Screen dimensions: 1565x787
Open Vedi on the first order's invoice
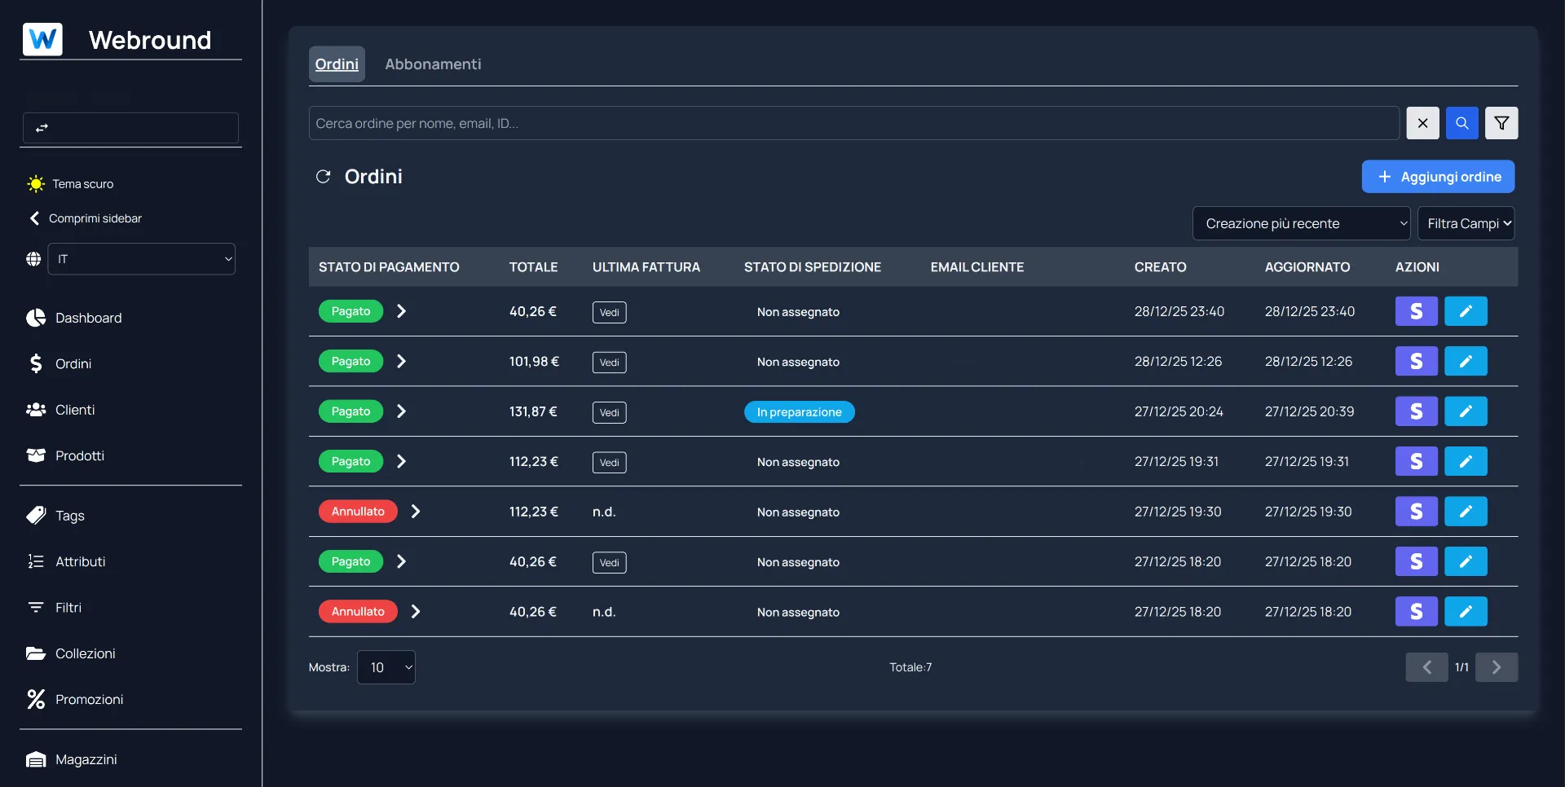(609, 312)
